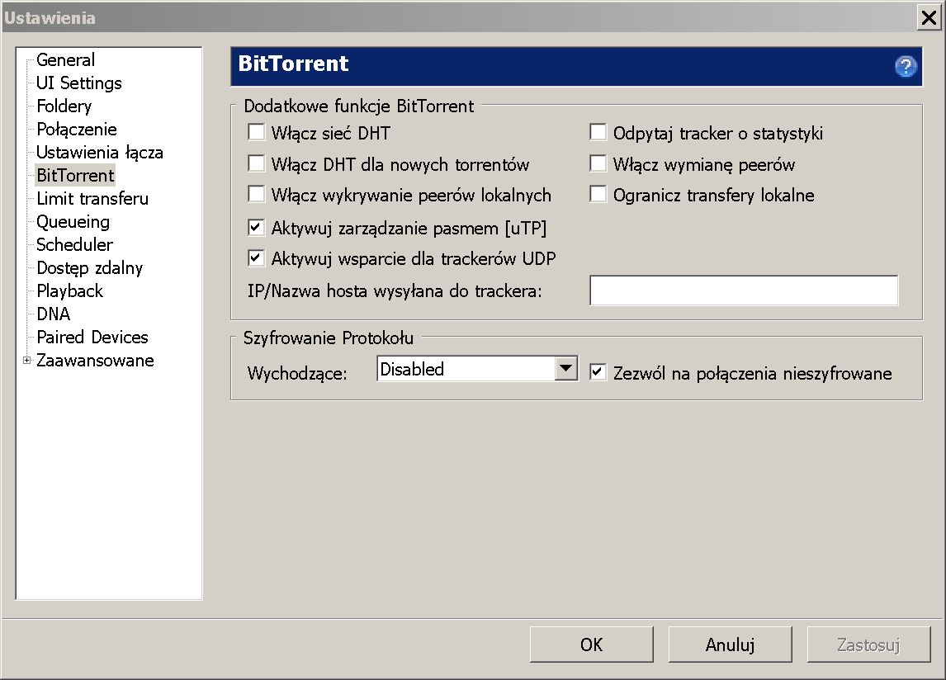This screenshot has height=680, width=946.
Task: Open UI Settings category
Action: (x=79, y=83)
